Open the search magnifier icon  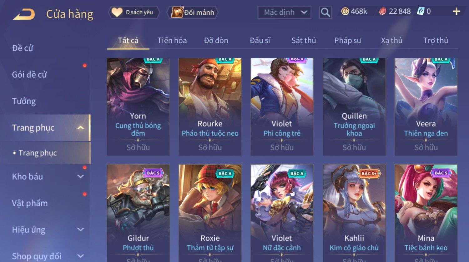coord(325,12)
